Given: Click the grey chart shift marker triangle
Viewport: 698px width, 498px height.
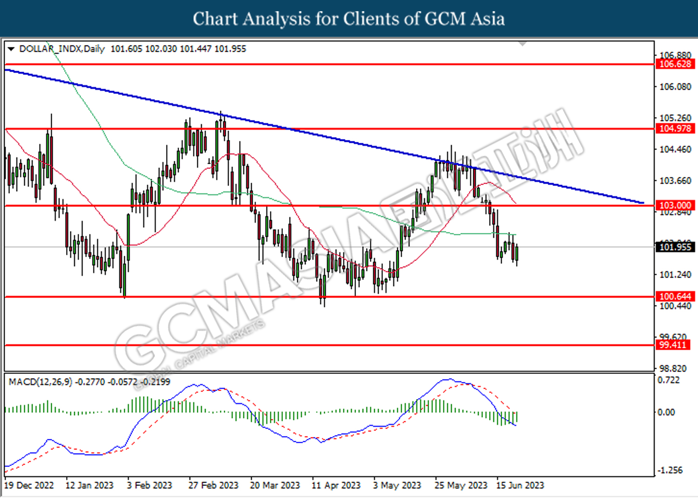Looking at the screenshot, I should click(523, 44).
